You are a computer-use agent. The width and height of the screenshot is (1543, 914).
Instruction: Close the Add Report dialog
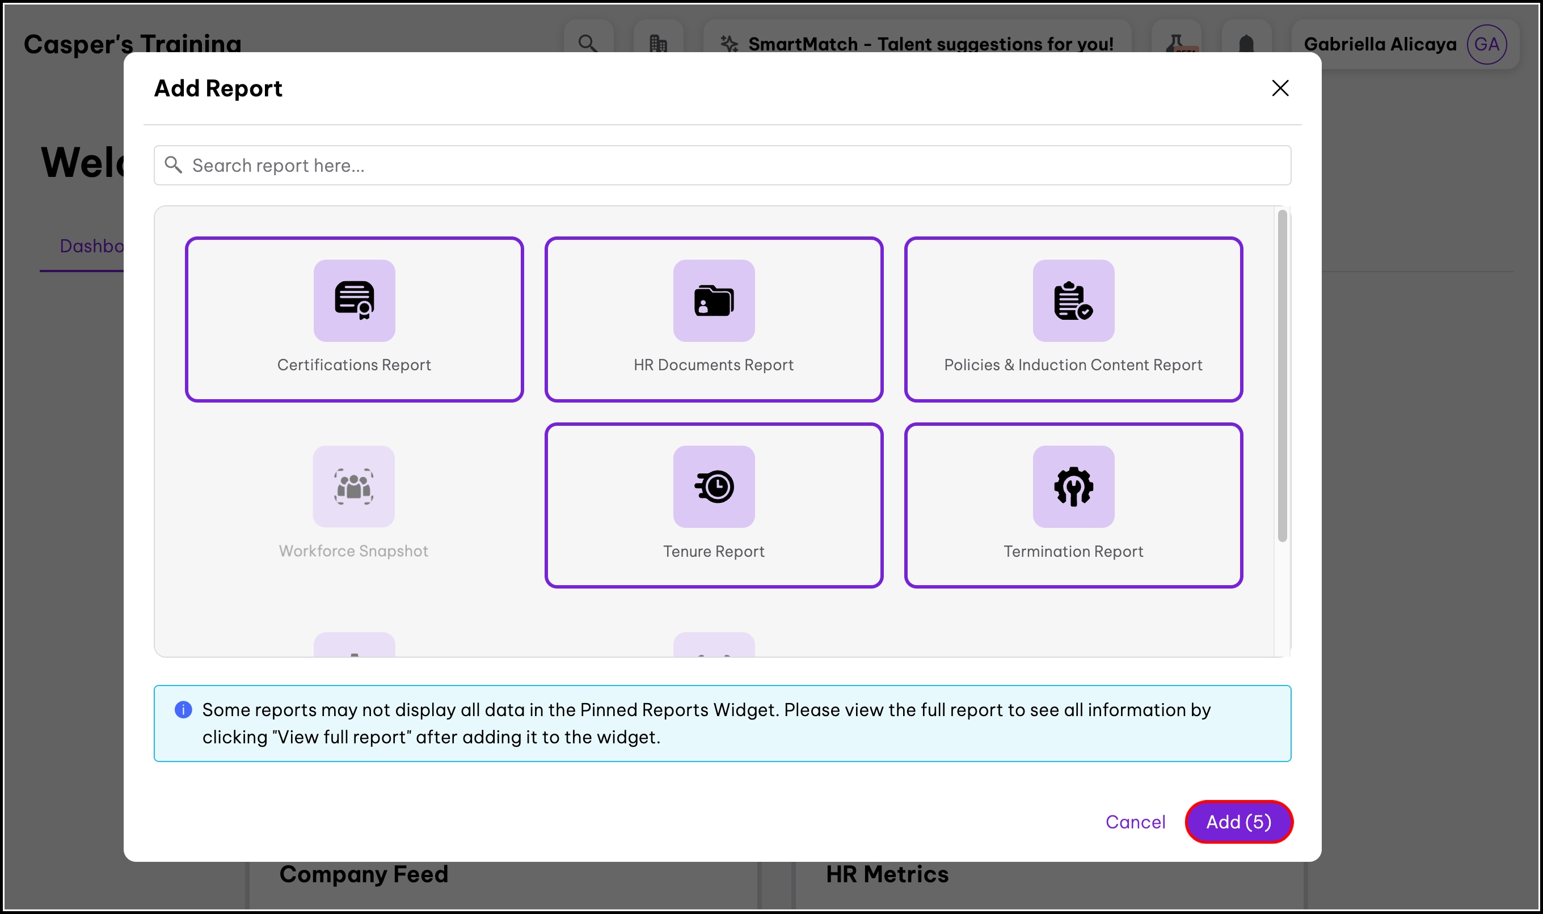point(1280,88)
